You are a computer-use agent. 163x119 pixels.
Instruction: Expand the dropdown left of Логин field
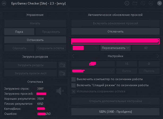[93, 71]
